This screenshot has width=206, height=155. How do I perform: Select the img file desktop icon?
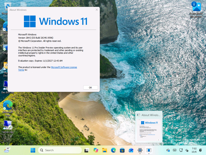(x=5, y=49)
